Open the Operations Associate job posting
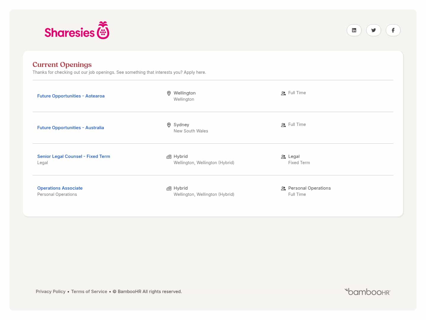Image resolution: width=426 pixels, height=320 pixels. coord(60,188)
